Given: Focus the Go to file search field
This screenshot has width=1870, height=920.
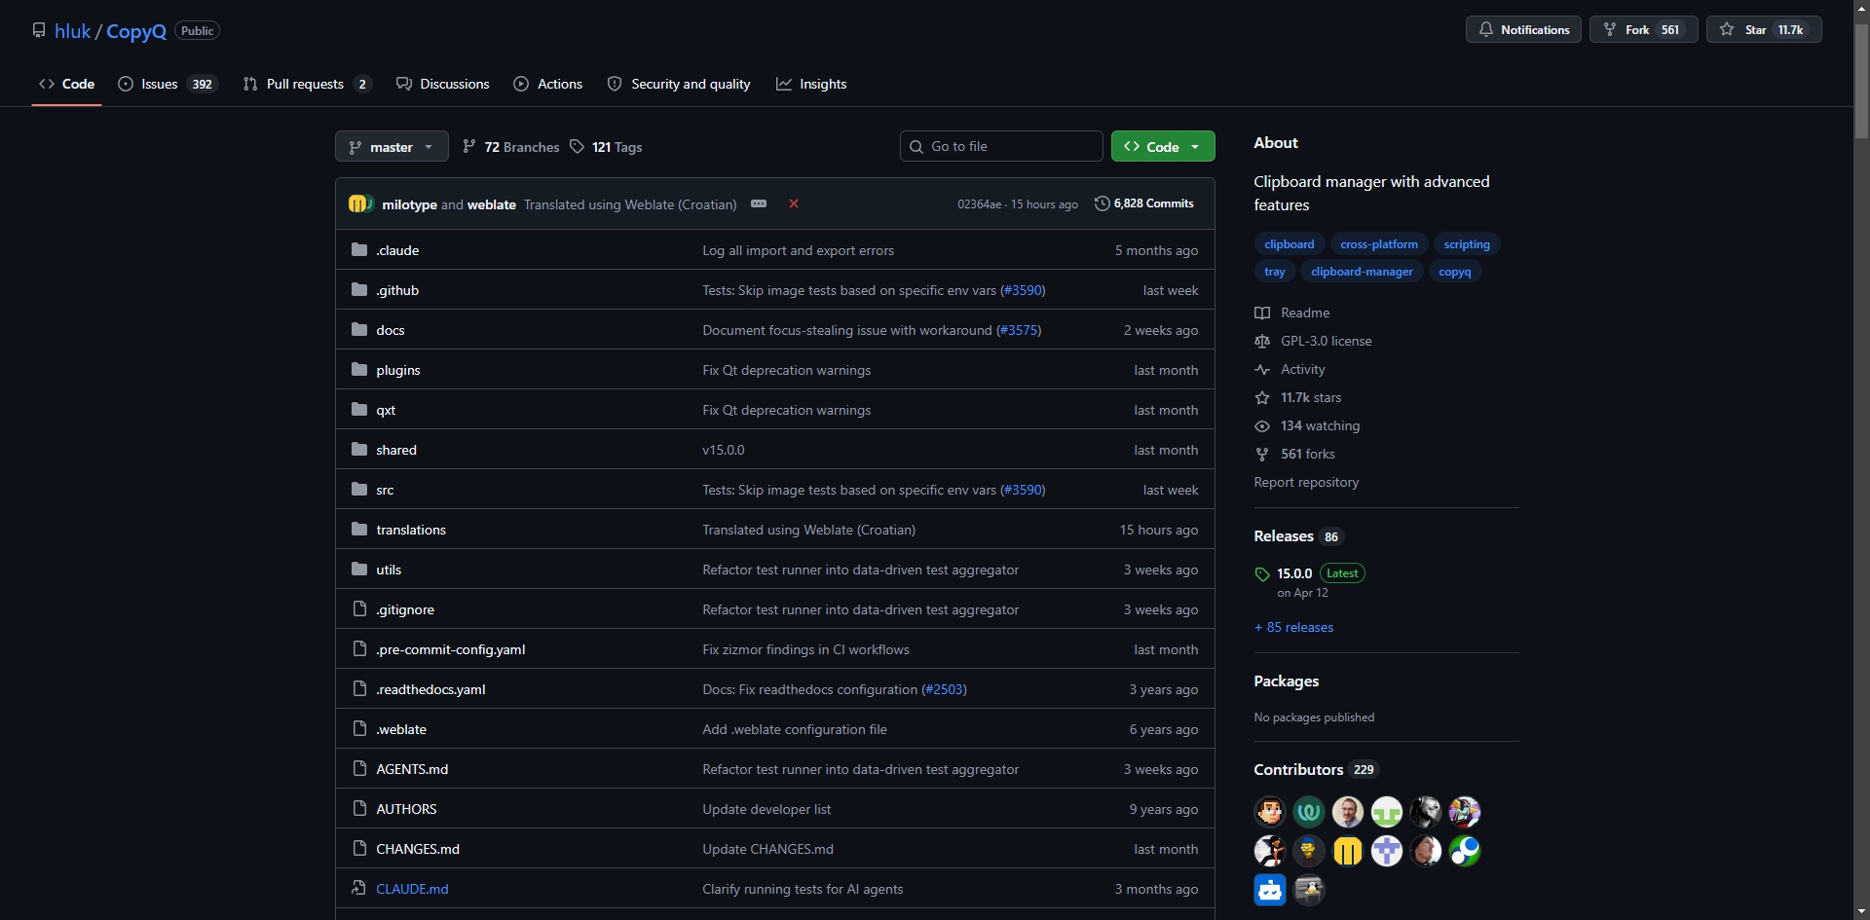Looking at the screenshot, I should coord(1001,146).
